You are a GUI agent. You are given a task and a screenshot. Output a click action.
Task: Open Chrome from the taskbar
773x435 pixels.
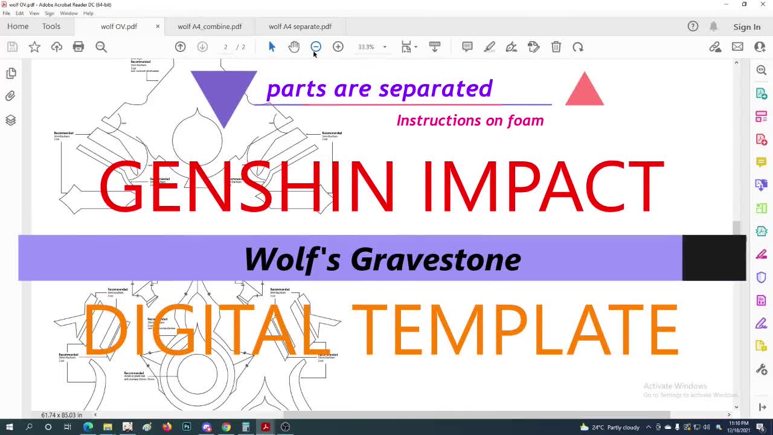click(226, 427)
